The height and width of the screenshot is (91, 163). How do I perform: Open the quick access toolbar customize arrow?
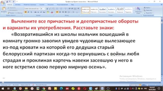[17, 2]
